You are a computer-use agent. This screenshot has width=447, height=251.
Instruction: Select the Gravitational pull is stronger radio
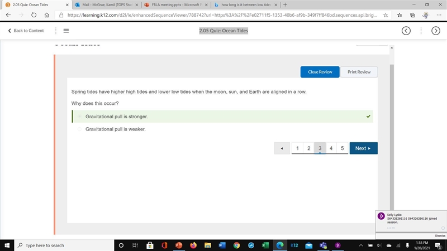79,117
